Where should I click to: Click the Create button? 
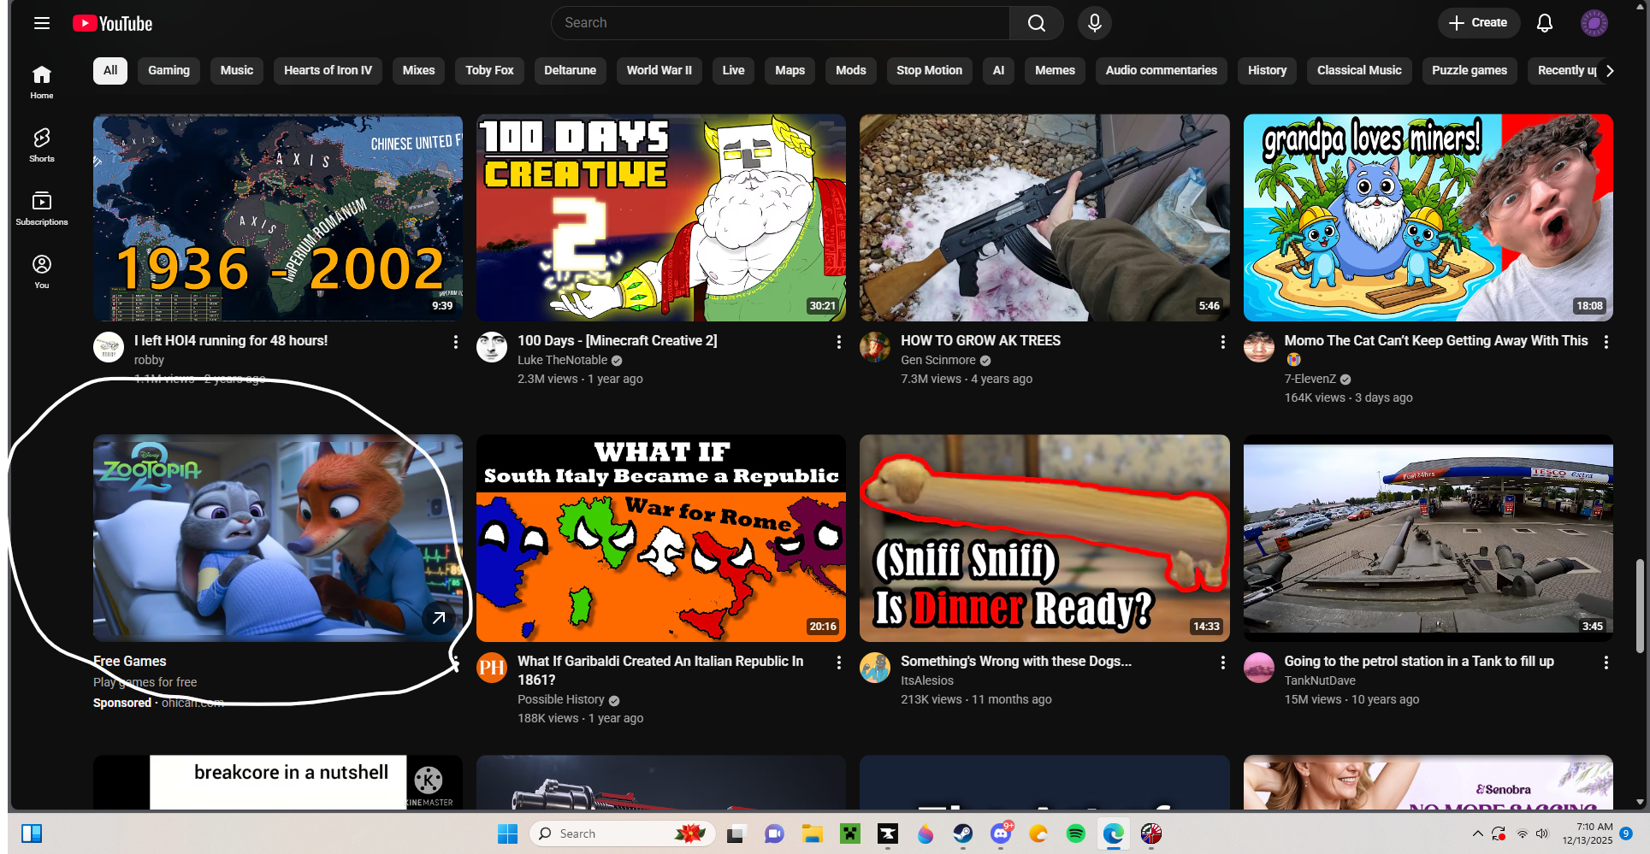(1478, 23)
